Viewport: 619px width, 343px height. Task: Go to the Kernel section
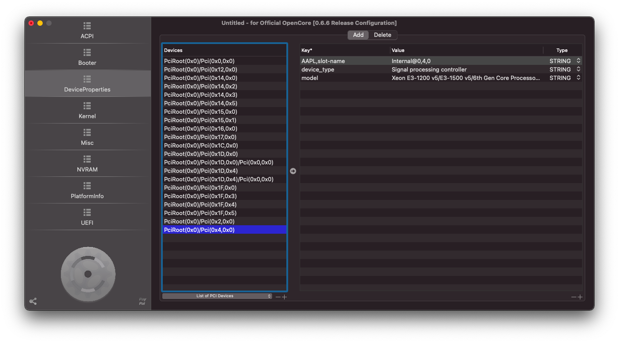click(x=87, y=110)
